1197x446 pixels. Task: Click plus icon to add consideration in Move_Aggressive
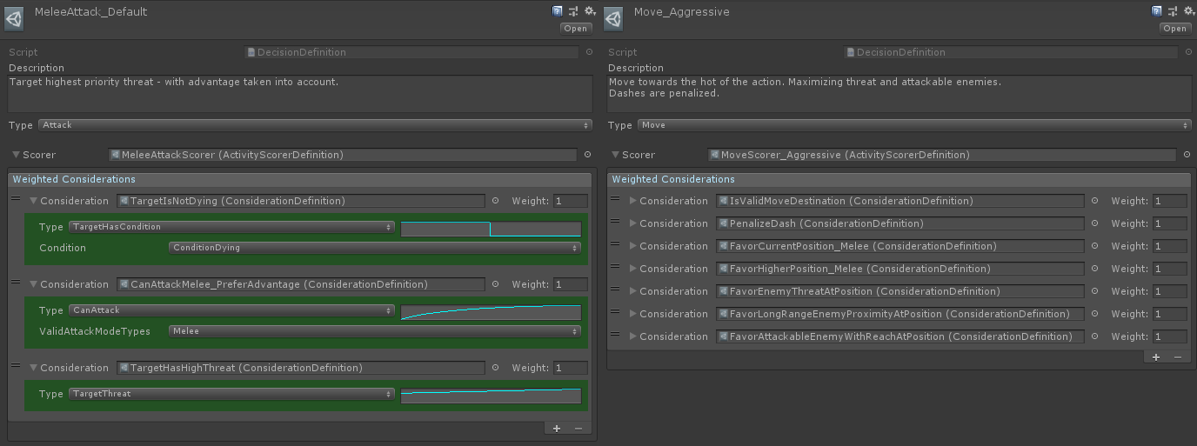click(1156, 357)
